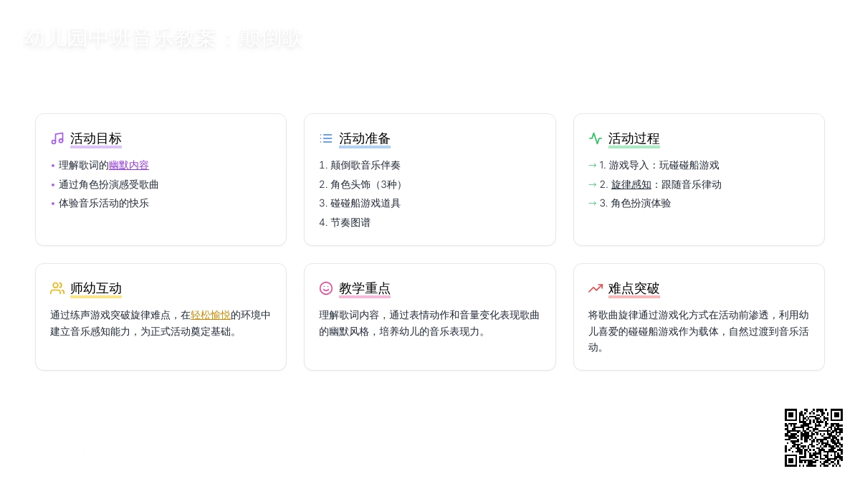Click the bullet 体验音乐活动的快乐

(x=104, y=203)
